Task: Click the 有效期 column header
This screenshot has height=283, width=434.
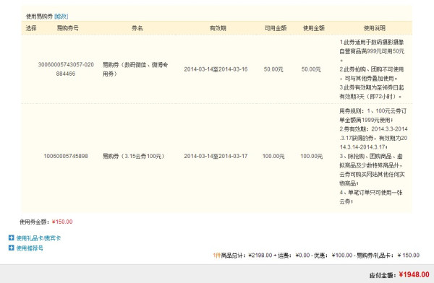Action: pyautogui.click(x=218, y=28)
